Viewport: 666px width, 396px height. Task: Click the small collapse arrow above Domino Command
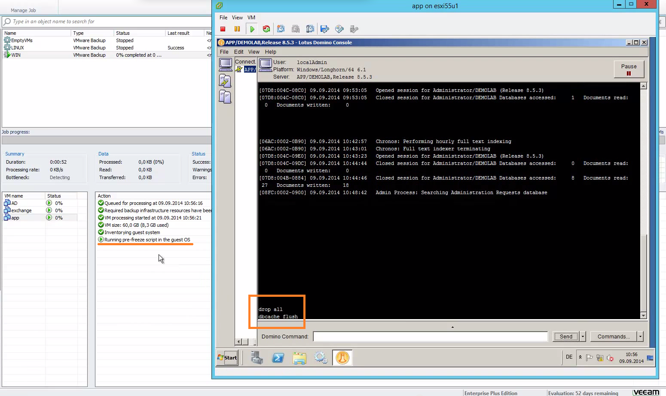coord(452,327)
